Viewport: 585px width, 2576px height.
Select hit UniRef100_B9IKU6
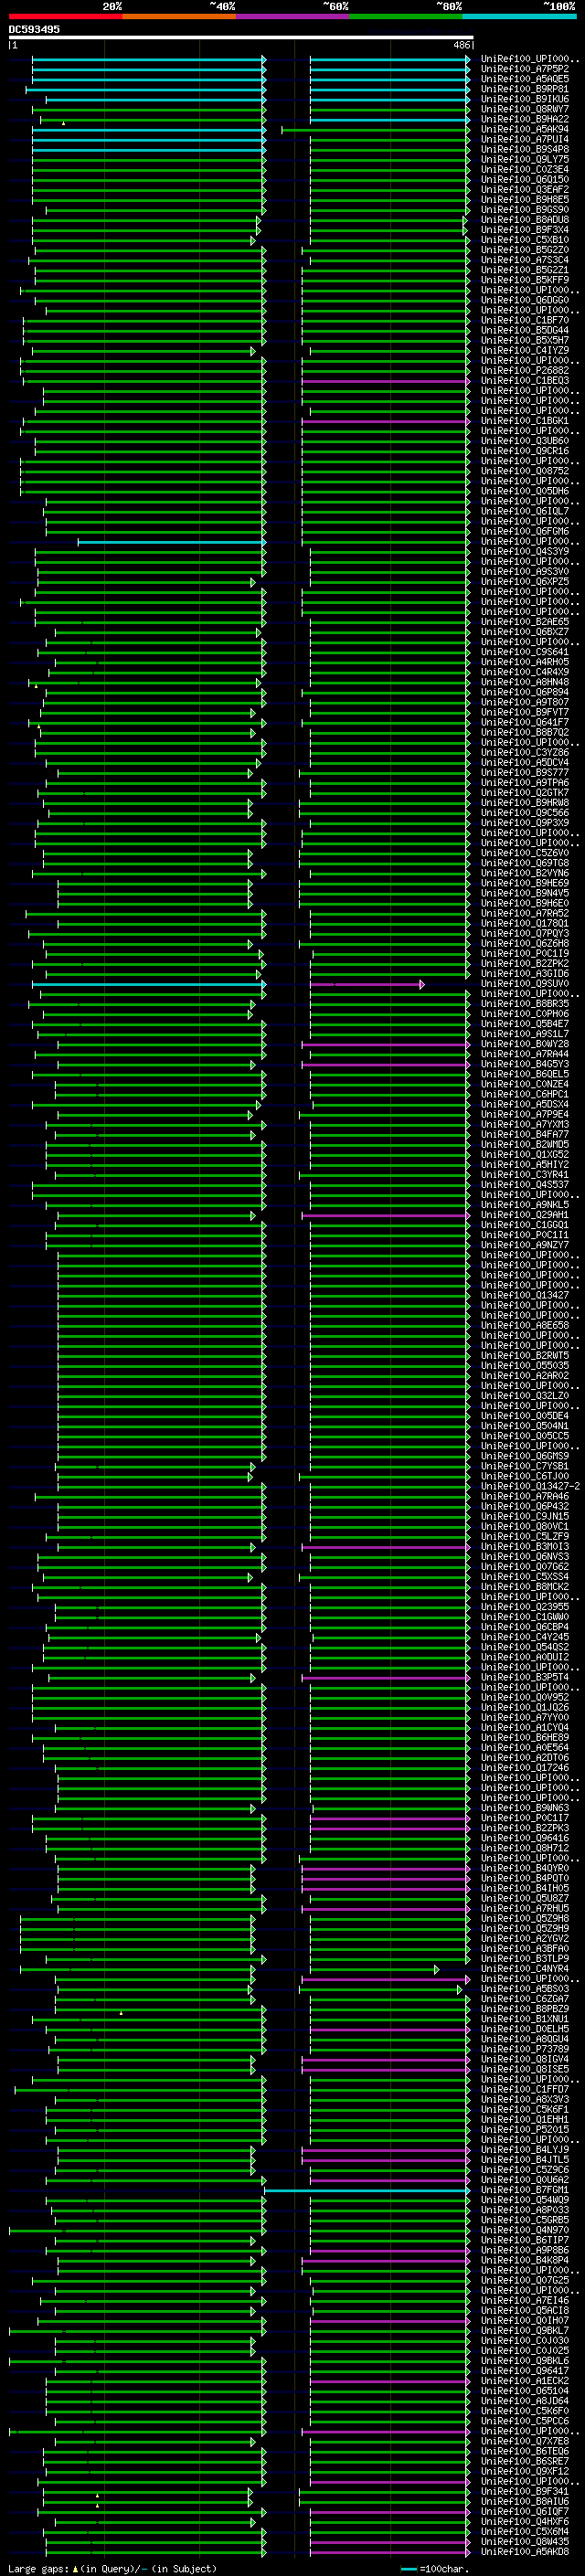coord(525,99)
